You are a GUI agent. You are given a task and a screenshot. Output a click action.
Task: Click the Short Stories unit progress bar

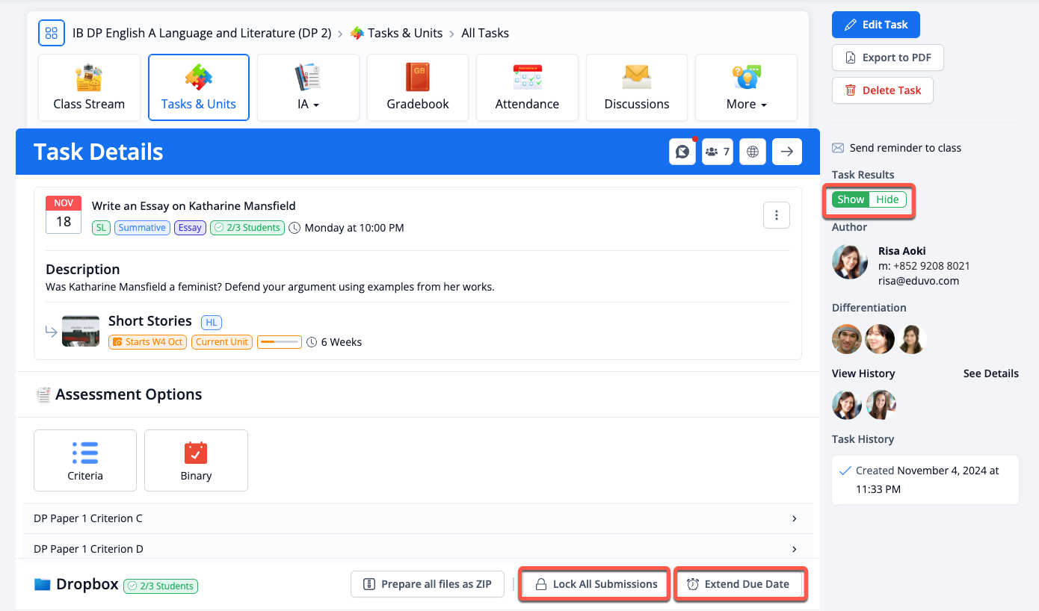coord(279,342)
